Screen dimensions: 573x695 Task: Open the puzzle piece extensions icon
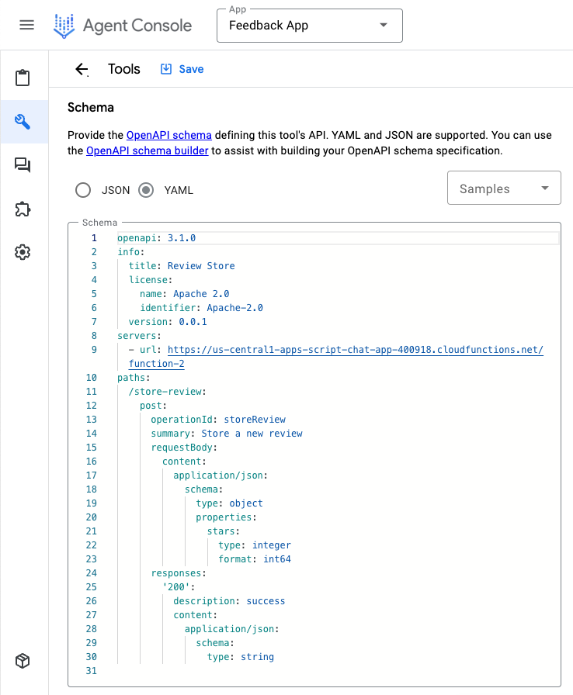click(x=23, y=208)
